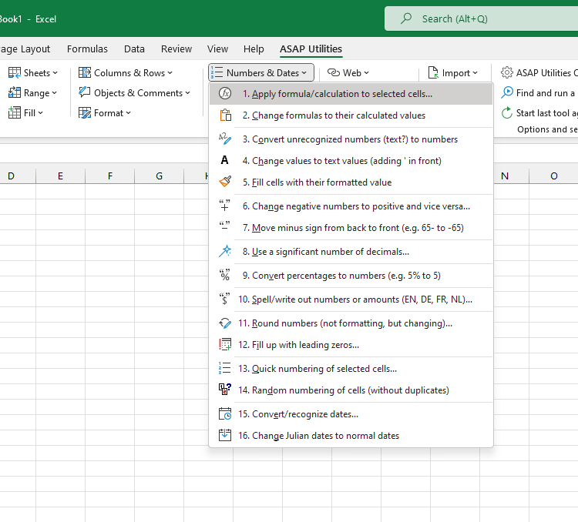The image size is (578, 522).
Task: Select Random numbering of cells
Action: point(351,390)
